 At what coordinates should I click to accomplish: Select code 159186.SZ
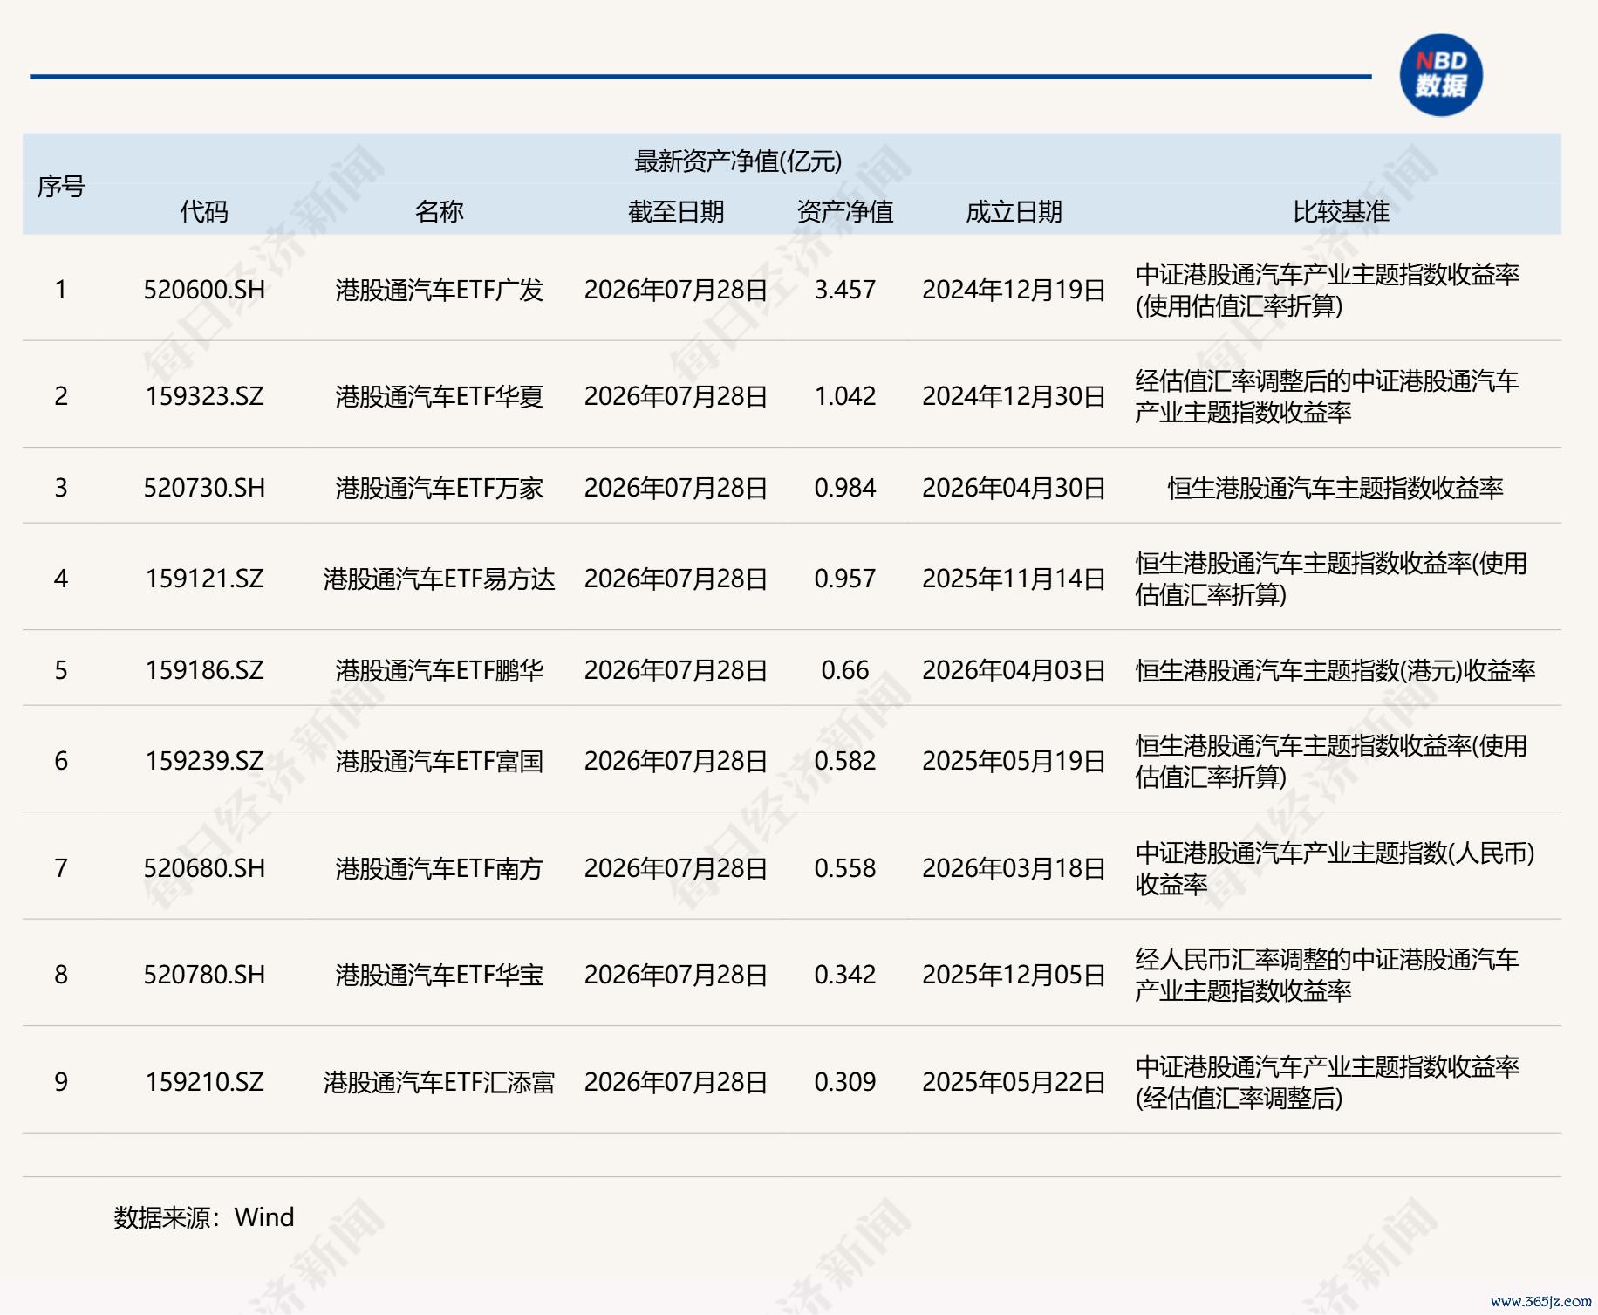tap(204, 669)
